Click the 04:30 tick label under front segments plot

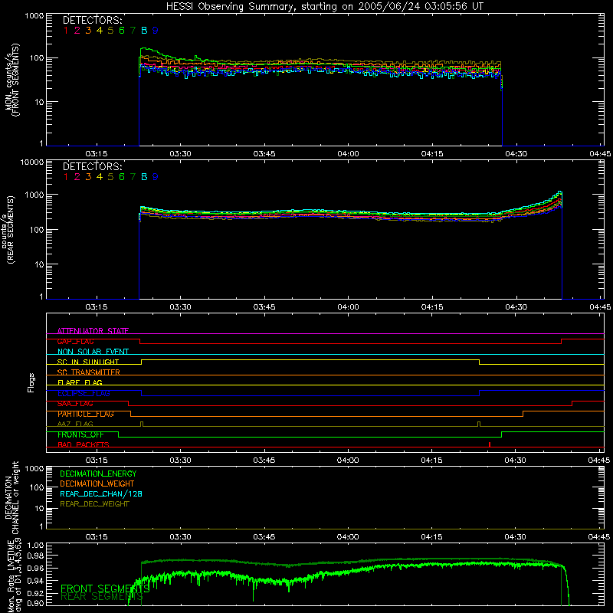pyautogui.click(x=516, y=154)
